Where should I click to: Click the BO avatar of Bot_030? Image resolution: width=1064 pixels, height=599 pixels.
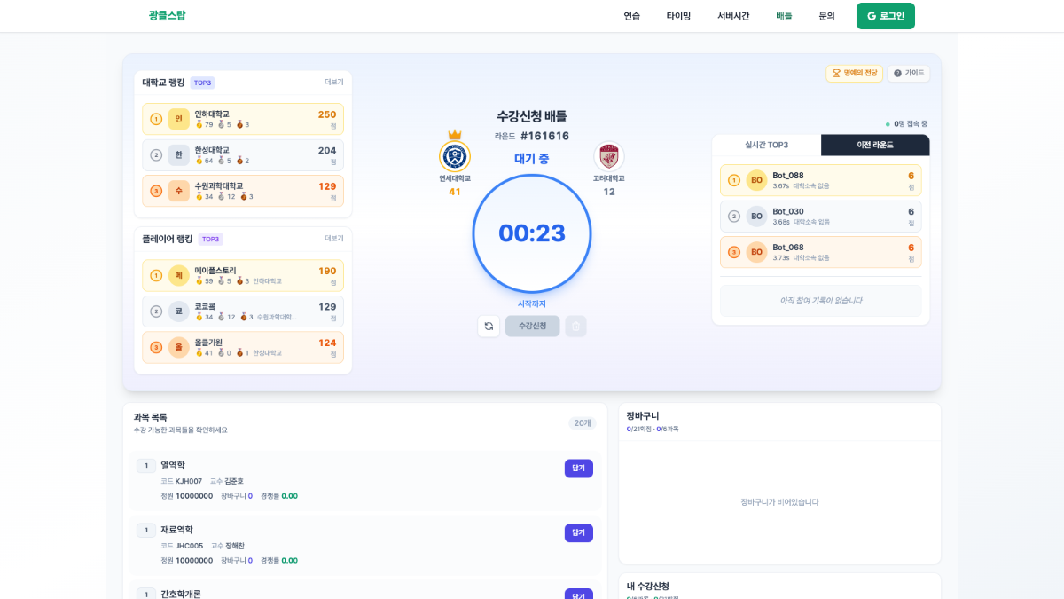tap(756, 217)
